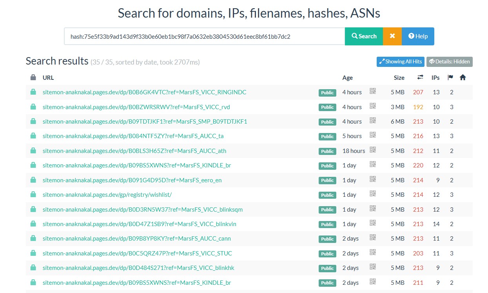Screen dimensions: 488x293
Task: Open the MarsFS_VICC_blinksqm result link
Action: tap(142, 209)
